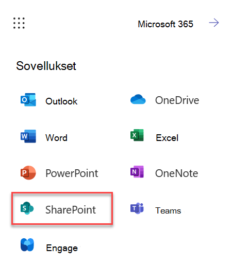The height and width of the screenshot is (266, 232).
Task: Click the SharePoint label
Action: point(71,210)
